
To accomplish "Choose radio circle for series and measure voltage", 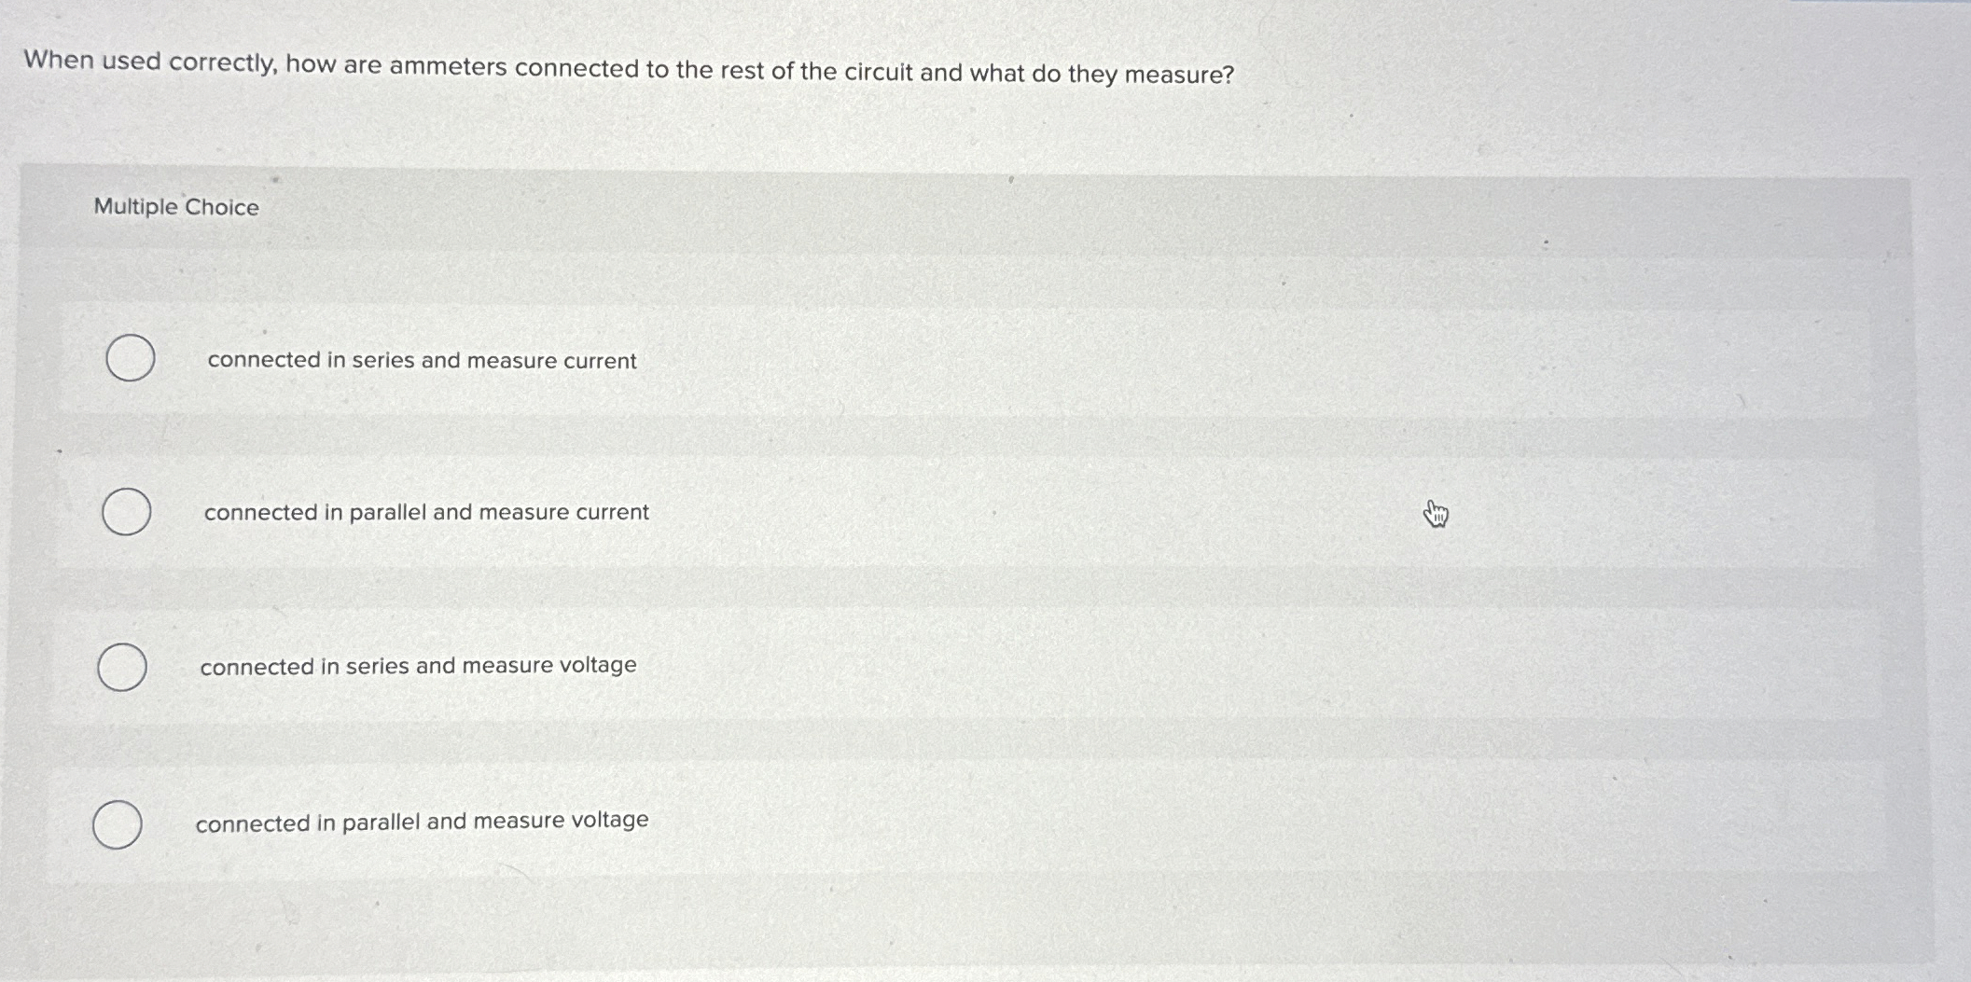I will pos(122,667).
